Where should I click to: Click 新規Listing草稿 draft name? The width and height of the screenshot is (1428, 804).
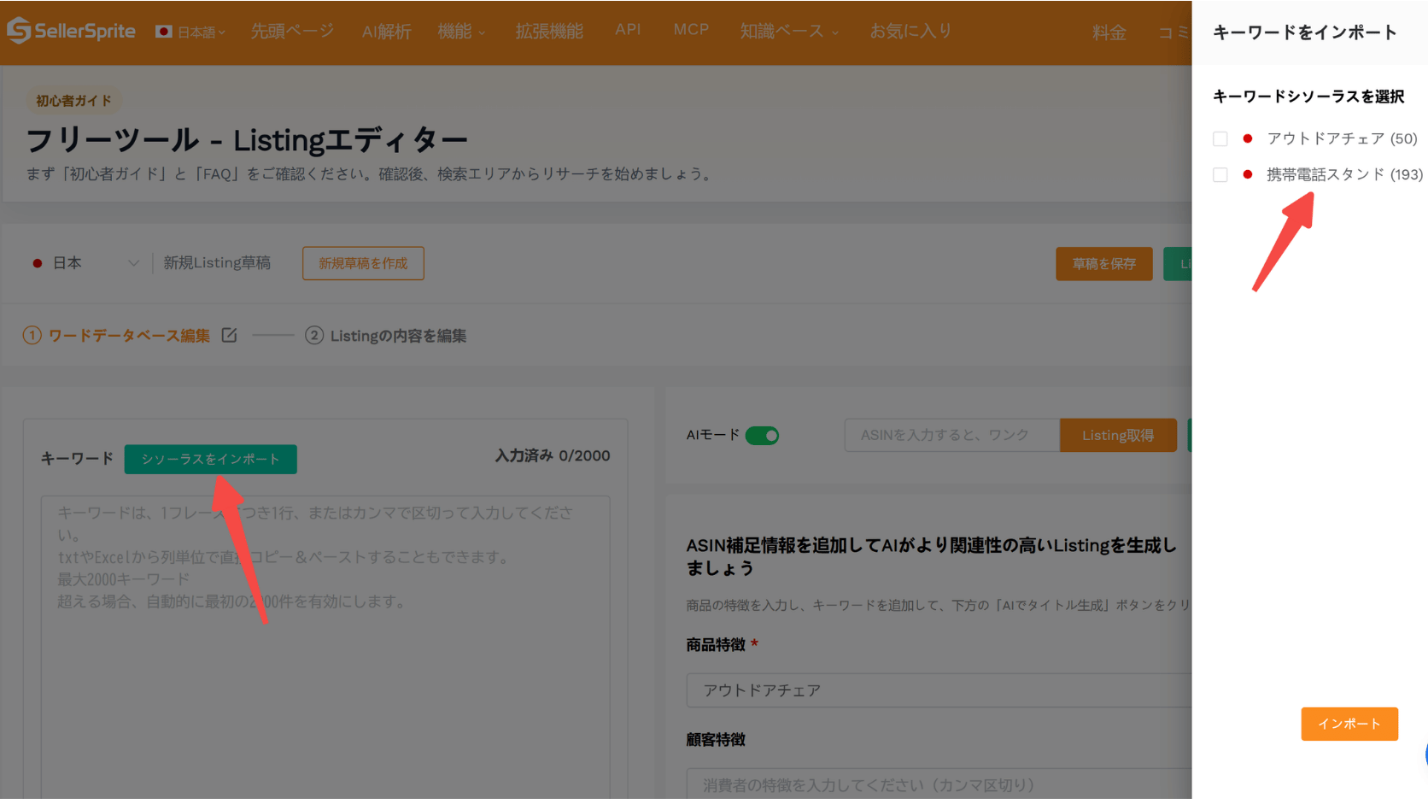coord(217,263)
